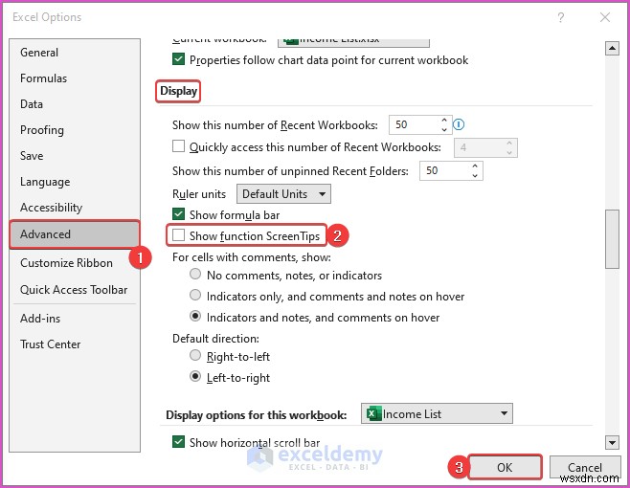
Task: Enable Quickly access Recent Workbooks checkbox
Action: click(178, 146)
